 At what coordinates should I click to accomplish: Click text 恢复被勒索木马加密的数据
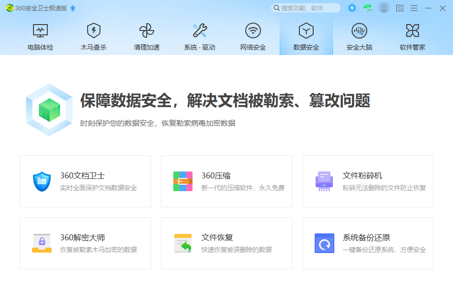coord(98,250)
